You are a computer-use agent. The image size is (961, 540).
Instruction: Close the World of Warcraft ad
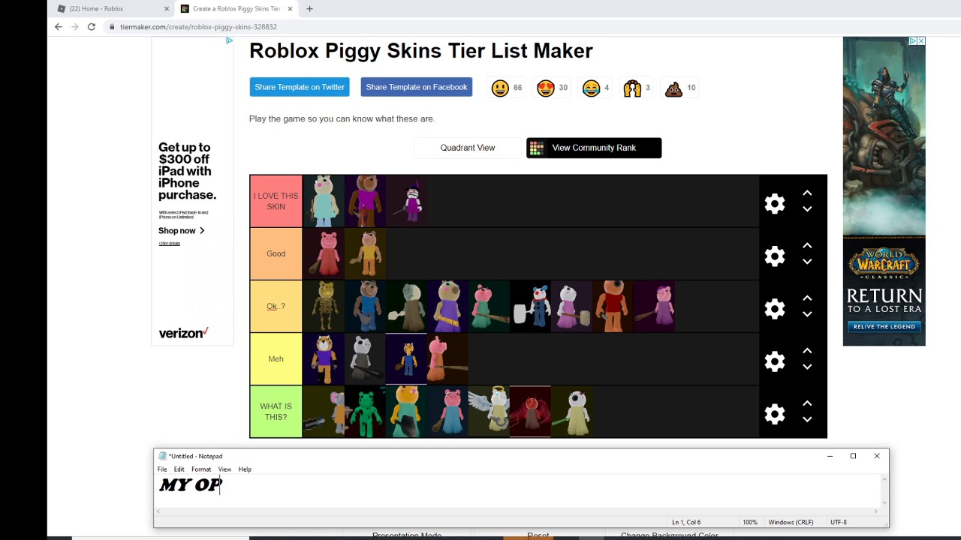pos(921,41)
